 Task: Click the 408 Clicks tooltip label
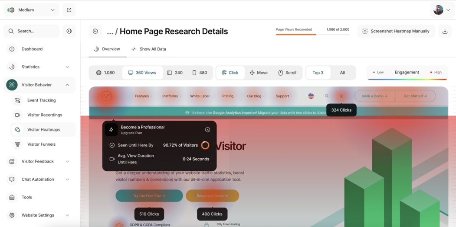point(212,214)
